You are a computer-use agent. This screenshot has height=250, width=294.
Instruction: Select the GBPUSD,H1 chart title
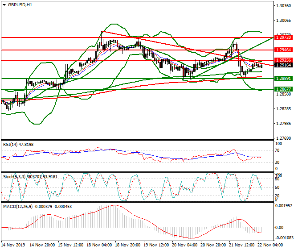20,5
